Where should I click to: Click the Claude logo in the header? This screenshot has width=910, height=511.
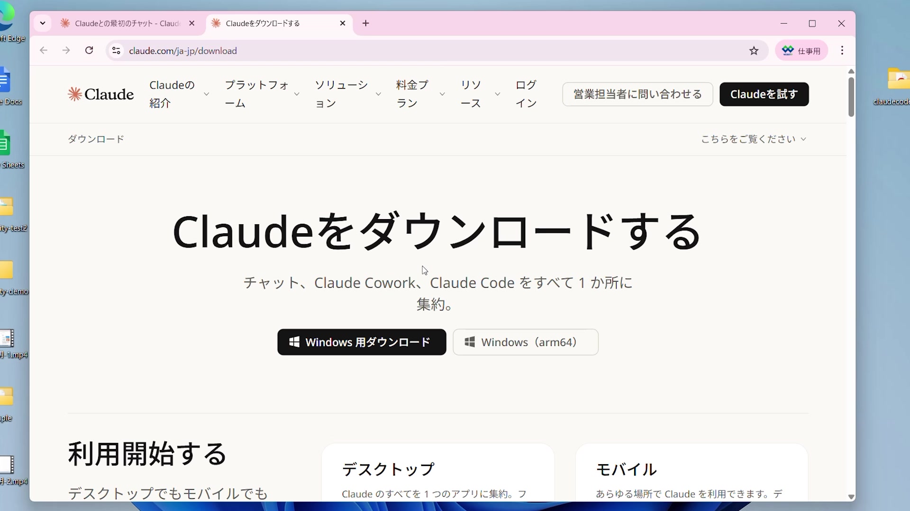[x=100, y=94]
